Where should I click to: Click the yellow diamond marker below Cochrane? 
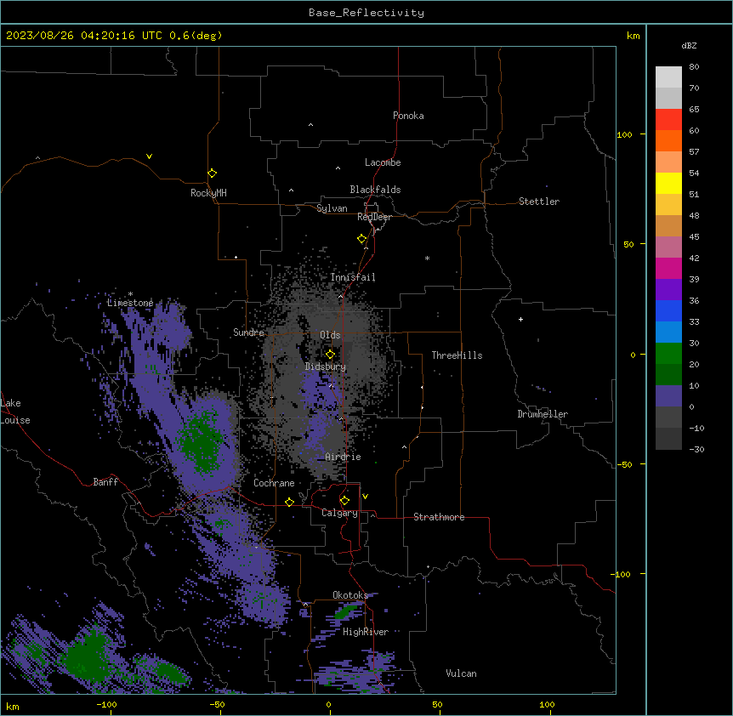pos(289,502)
